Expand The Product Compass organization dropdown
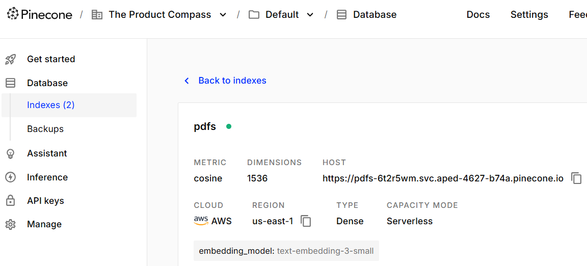Image resolution: width=587 pixels, height=266 pixels. pyautogui.click(x=223, y=15)
